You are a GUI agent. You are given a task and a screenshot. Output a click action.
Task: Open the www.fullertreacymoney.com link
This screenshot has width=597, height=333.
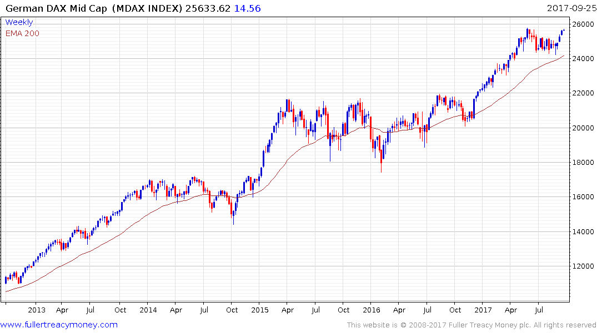59,325
